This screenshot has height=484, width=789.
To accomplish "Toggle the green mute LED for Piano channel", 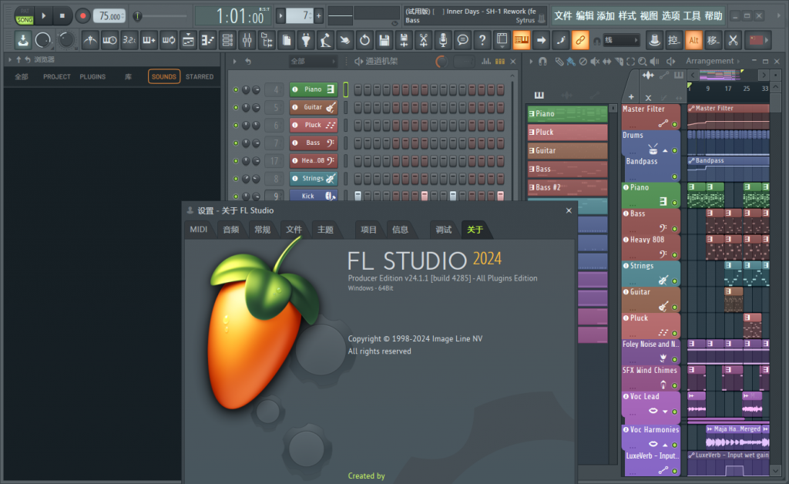I will [236, 89].
